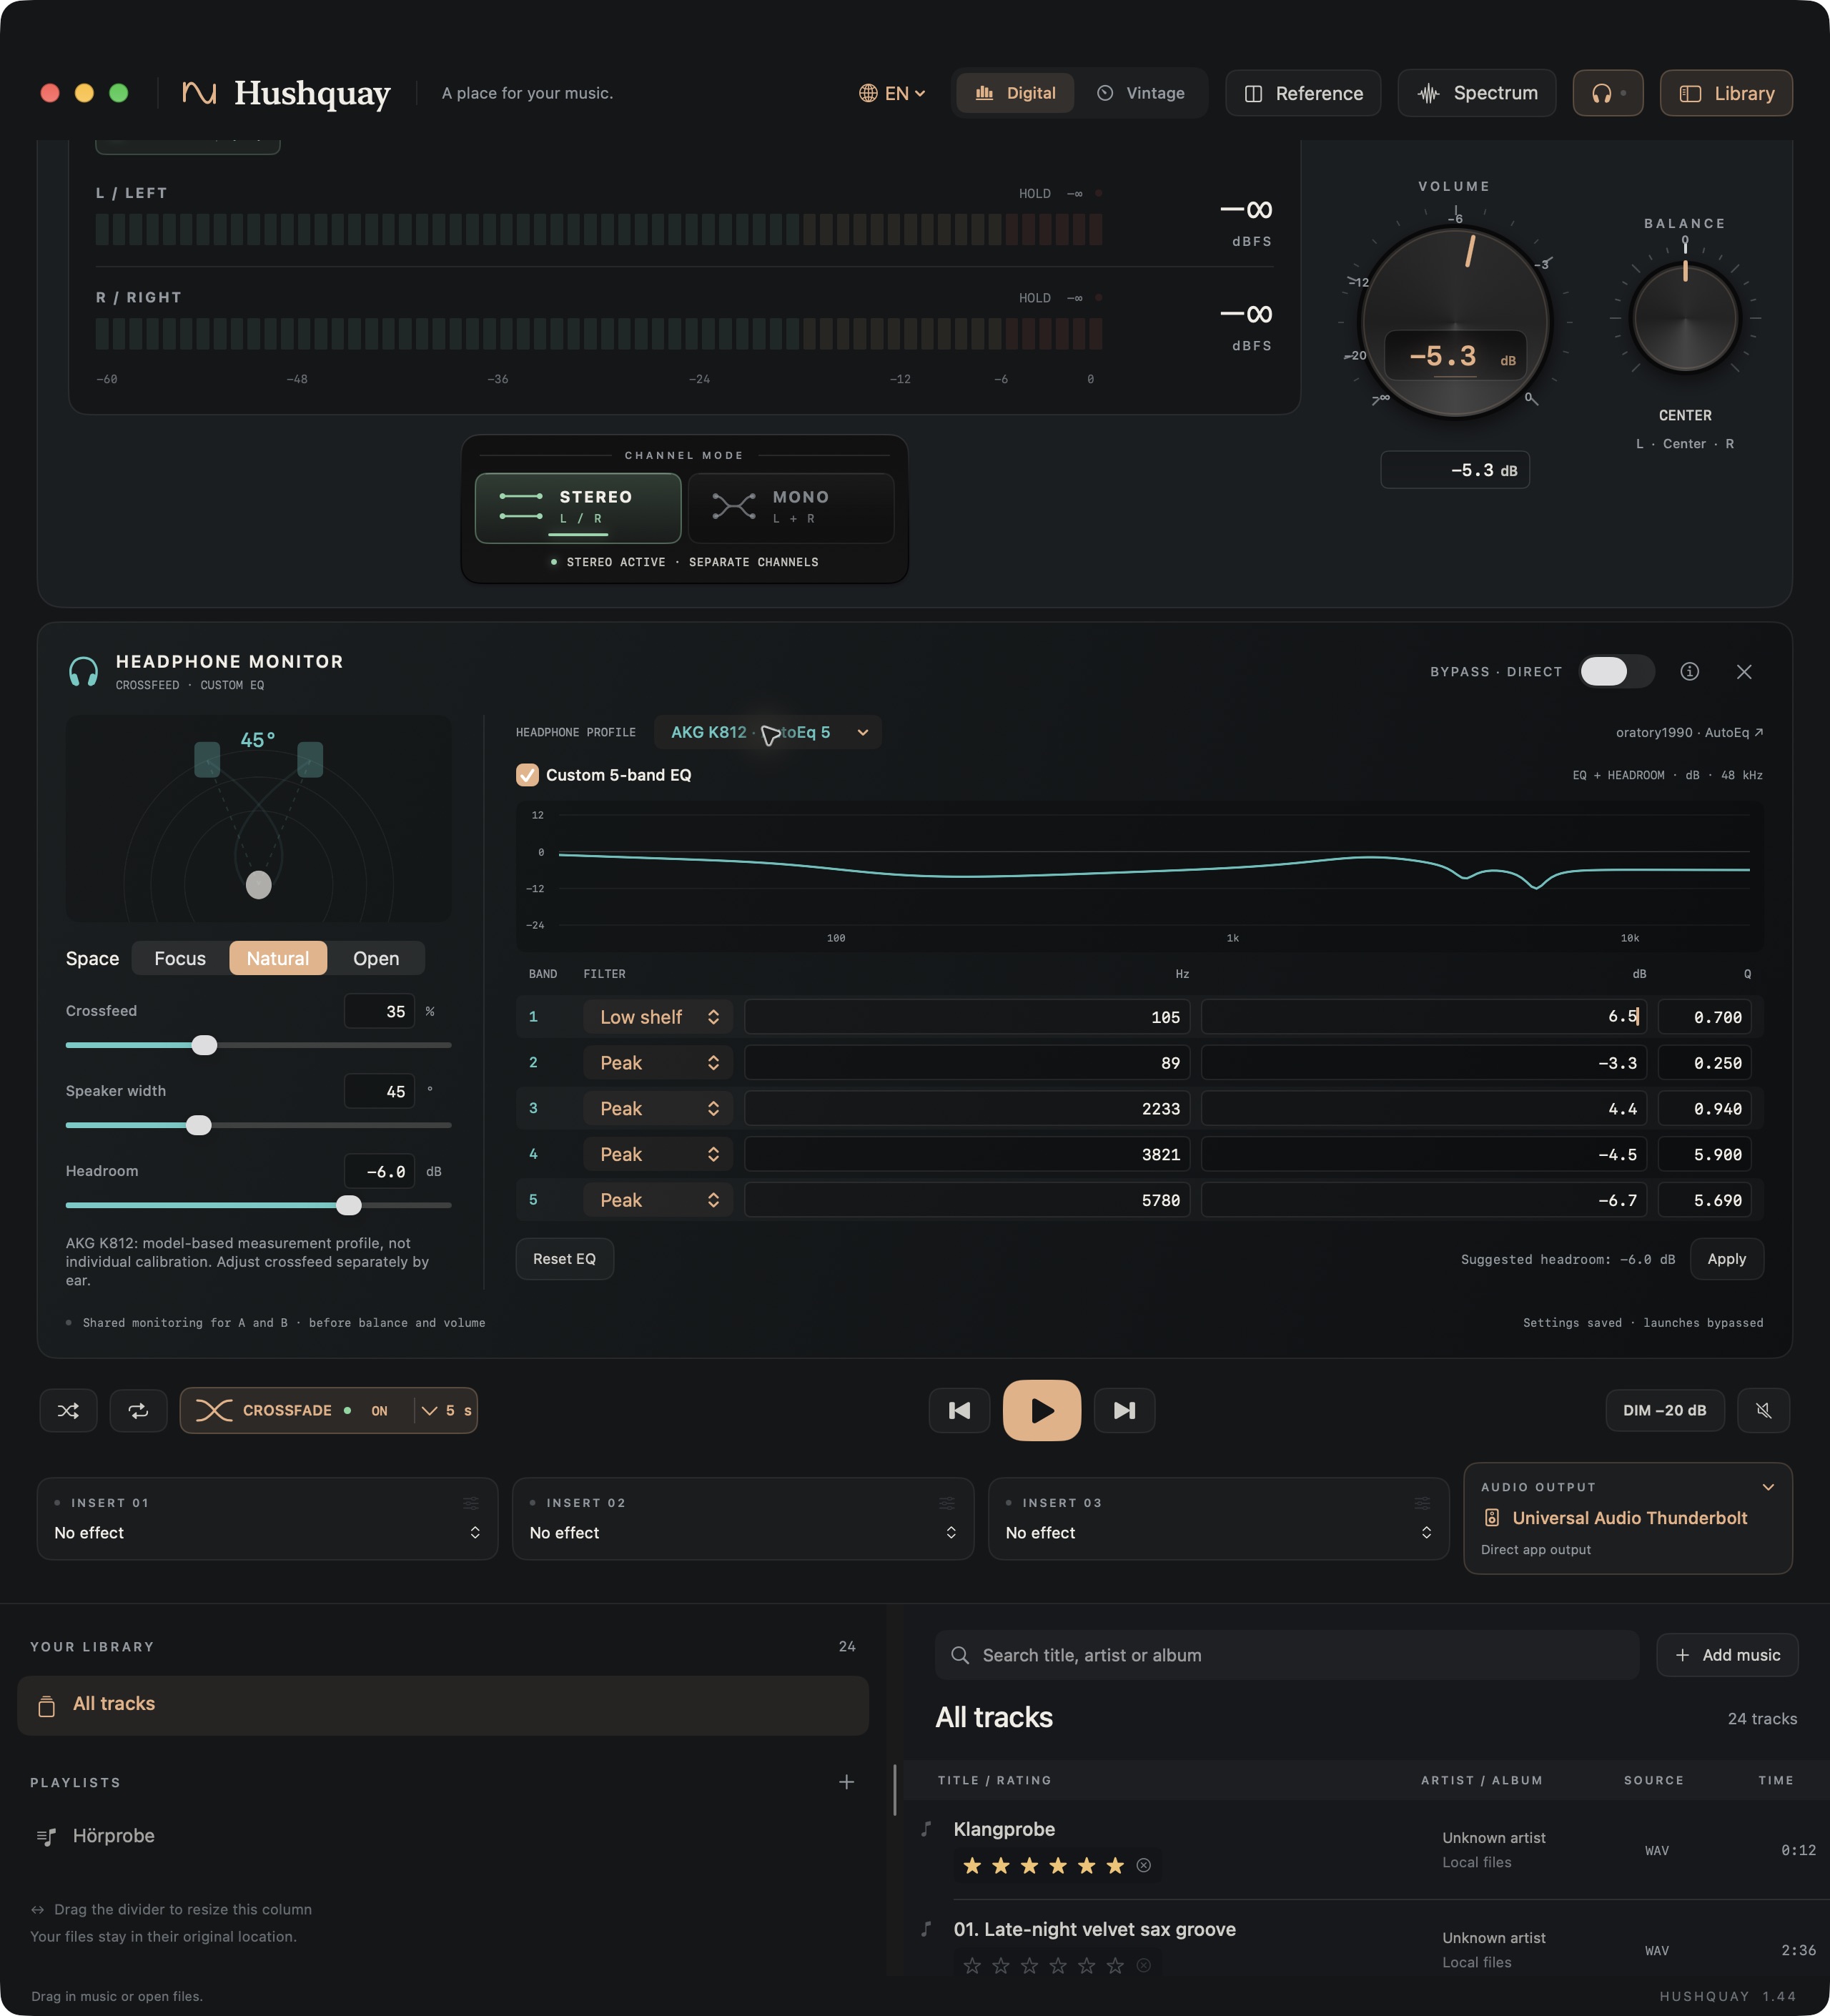Rate Late-night velvet sax groove three stars

tap(1029, 1965)
